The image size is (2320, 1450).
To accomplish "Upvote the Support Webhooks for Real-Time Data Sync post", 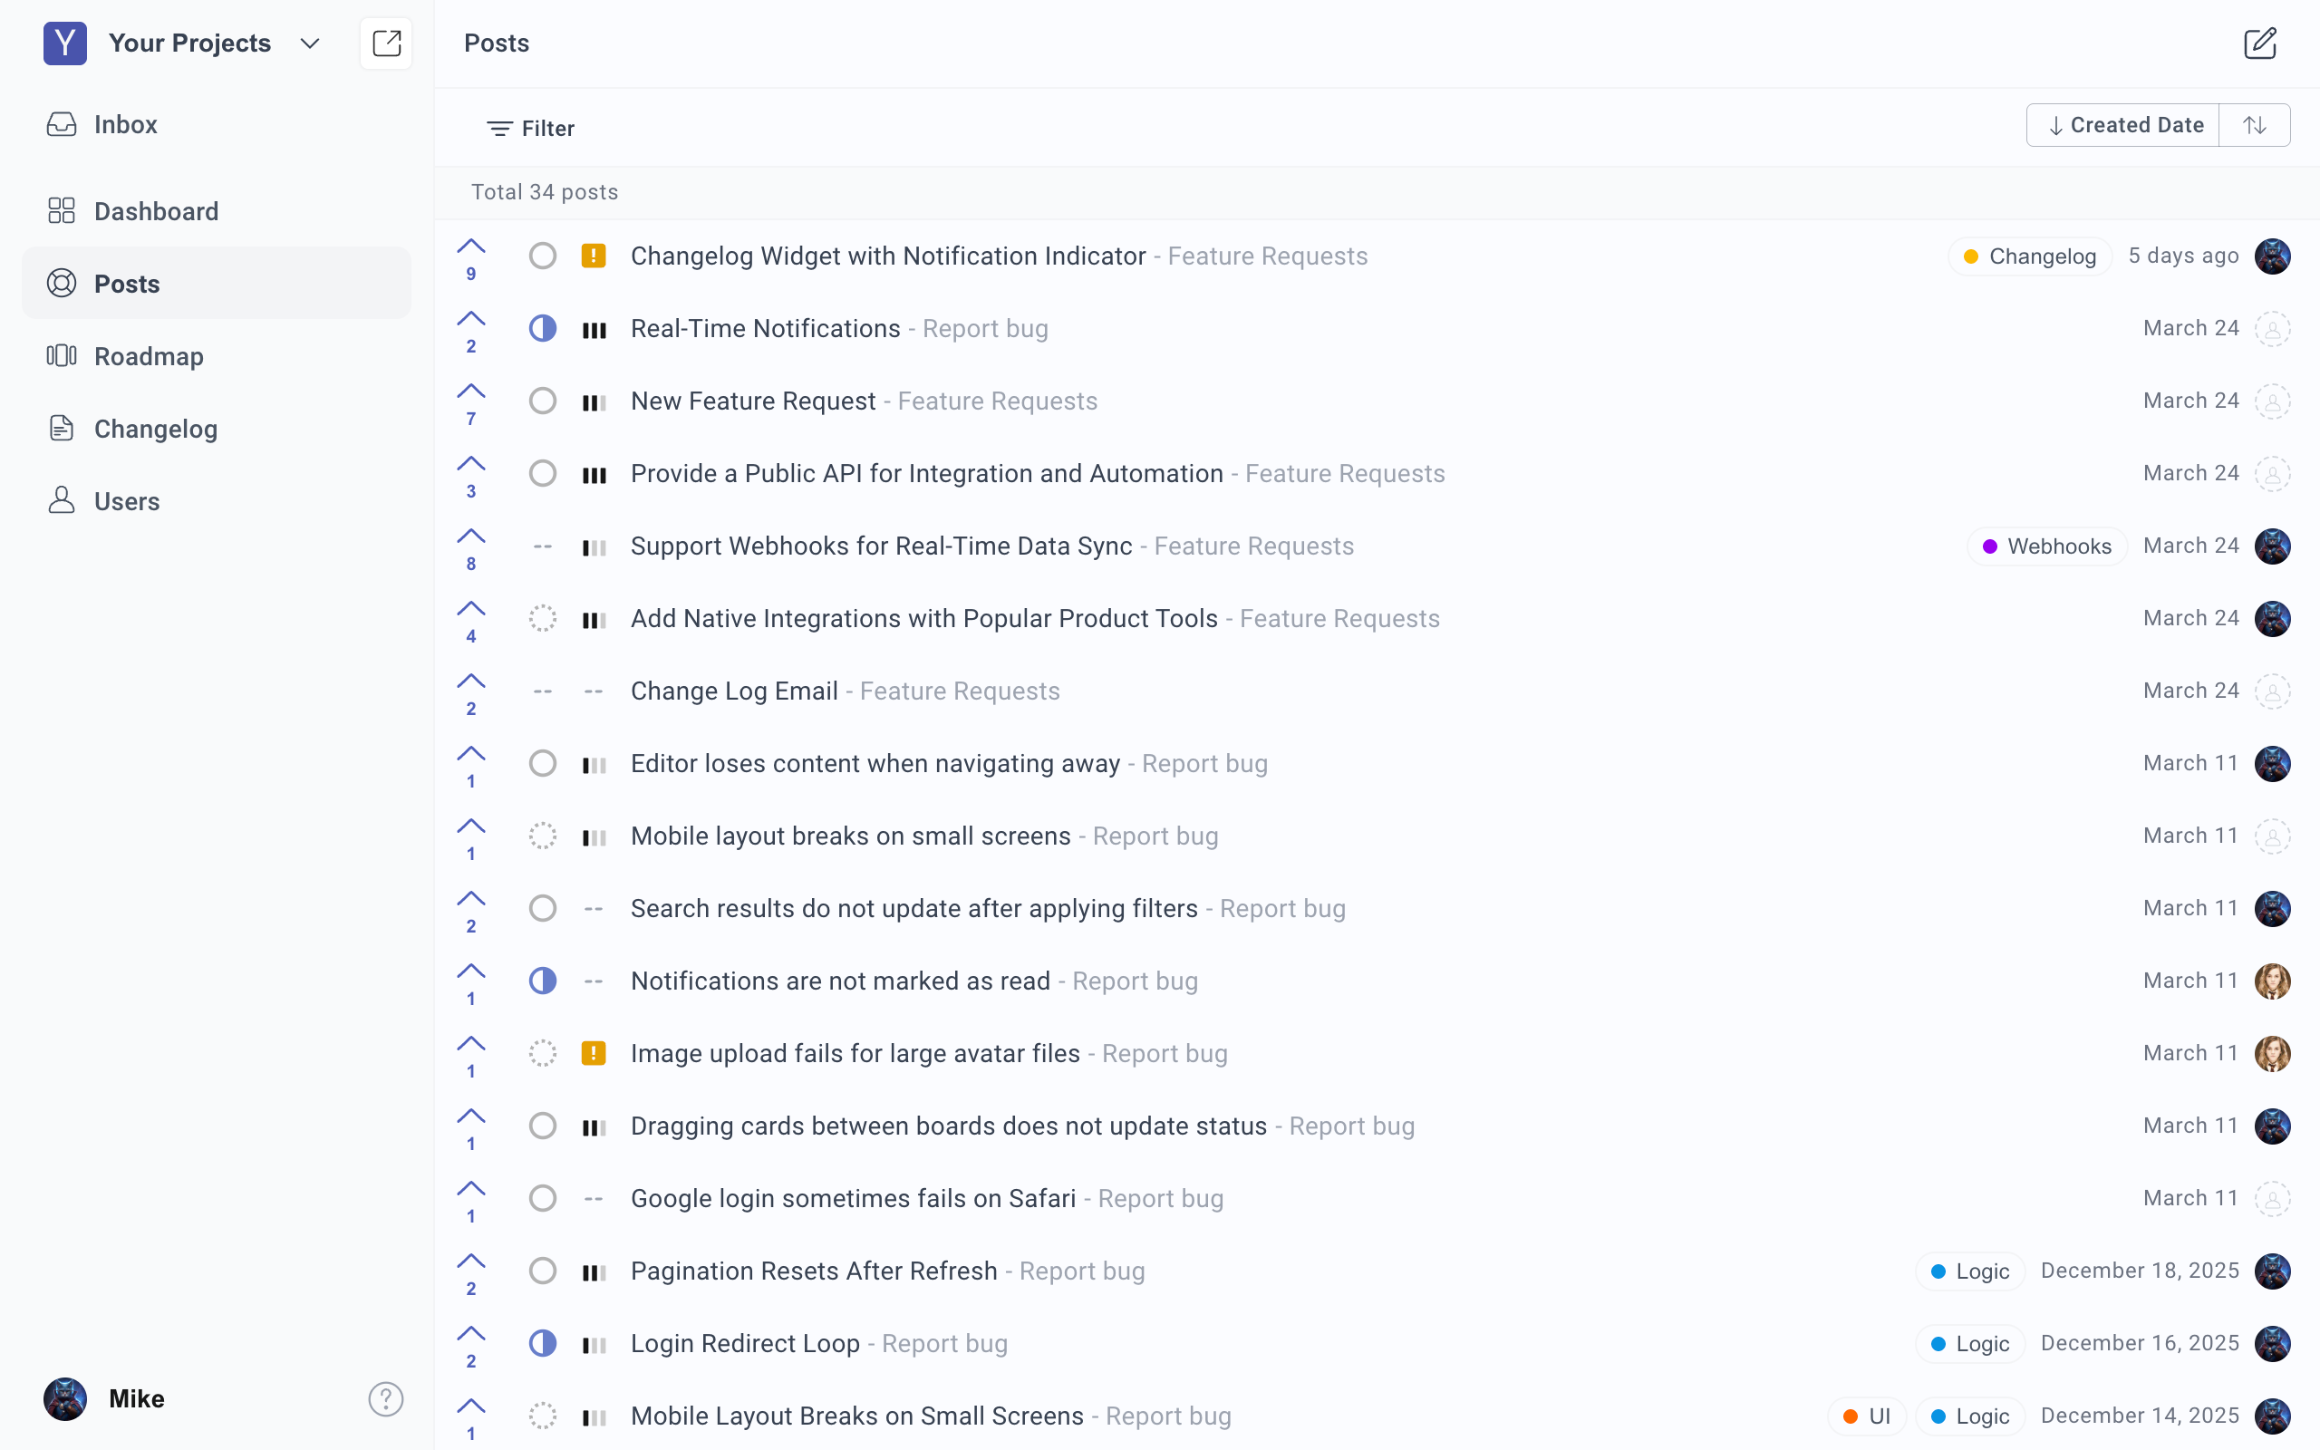I will 470,537.
